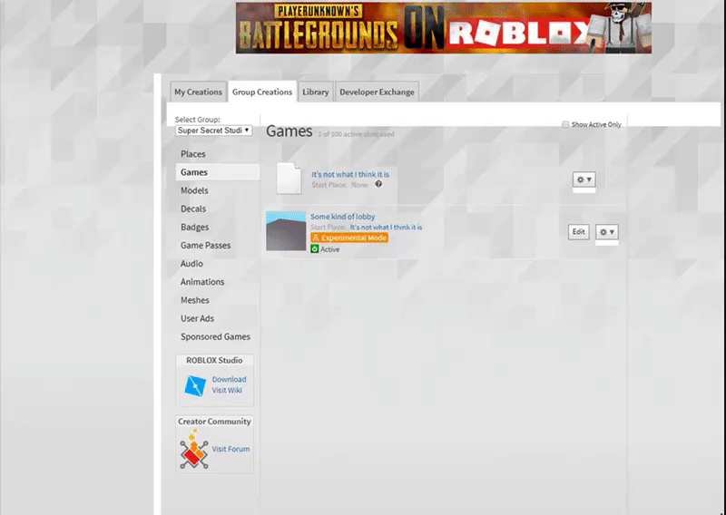This screenshot has height=515, width=726.
Task: Open the User Ads category
Action: pos(197,318)
